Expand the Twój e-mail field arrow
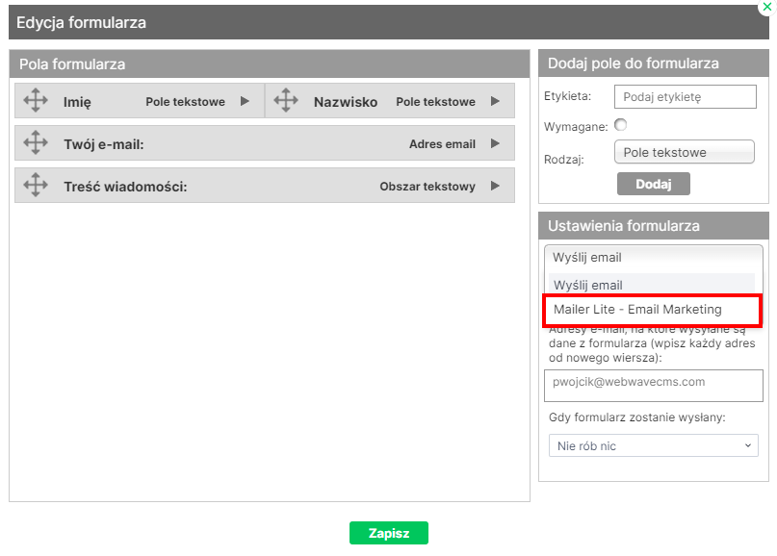This screenshot has width=777, height=556. coord(495,143)
